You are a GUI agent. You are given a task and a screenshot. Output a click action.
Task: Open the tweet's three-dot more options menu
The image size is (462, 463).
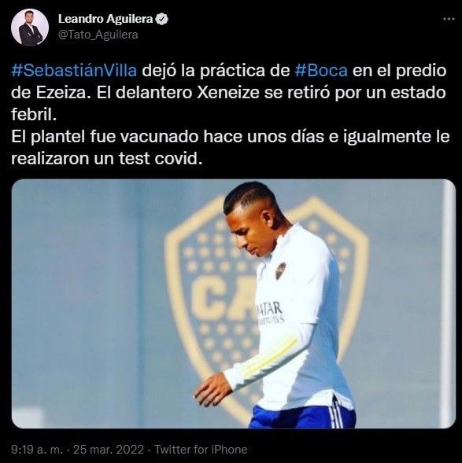coord(449,19)
